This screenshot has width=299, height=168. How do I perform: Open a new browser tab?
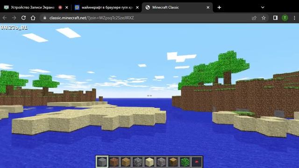coord(219,7)
